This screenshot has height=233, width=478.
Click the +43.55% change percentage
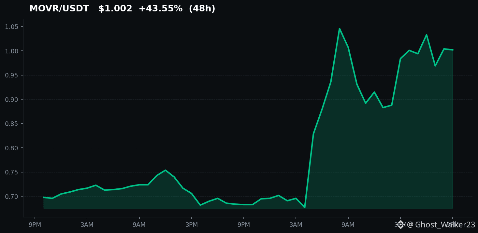pos(160,9)
